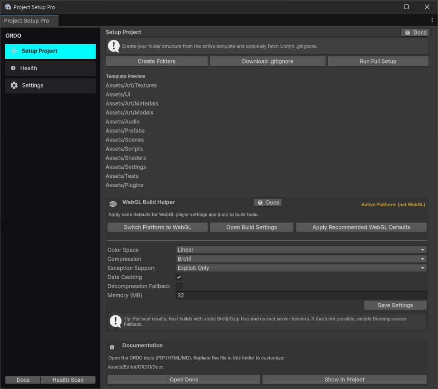Click the Memory (MB) input field
Image resolution: width=438 pixels, height=389 pixels.
click(x=301, y=295)
